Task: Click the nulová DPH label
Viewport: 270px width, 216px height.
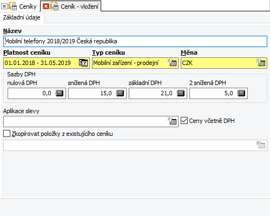Action: coord(22,83)
